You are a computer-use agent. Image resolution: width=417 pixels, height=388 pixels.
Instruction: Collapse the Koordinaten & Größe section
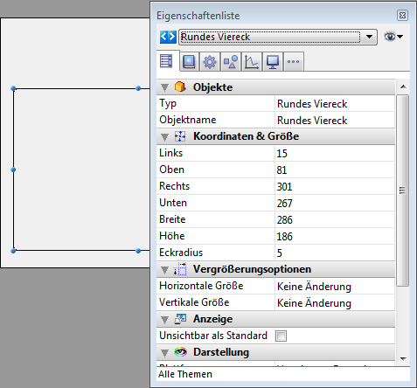click(164, 136)
